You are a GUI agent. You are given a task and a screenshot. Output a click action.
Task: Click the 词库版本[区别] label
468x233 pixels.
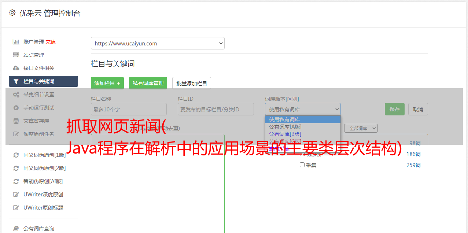282,99
